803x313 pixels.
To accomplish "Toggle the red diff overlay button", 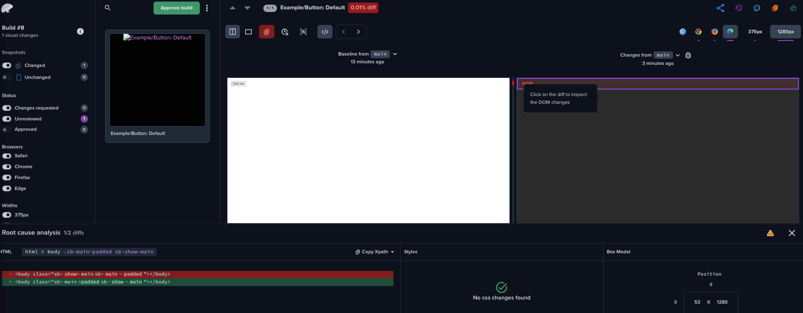I will 266,32.
